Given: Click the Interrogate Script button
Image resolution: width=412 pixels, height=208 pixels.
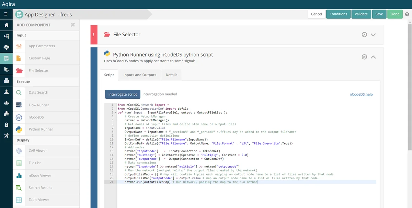Looking at the screenshot, I should [123, 94].
